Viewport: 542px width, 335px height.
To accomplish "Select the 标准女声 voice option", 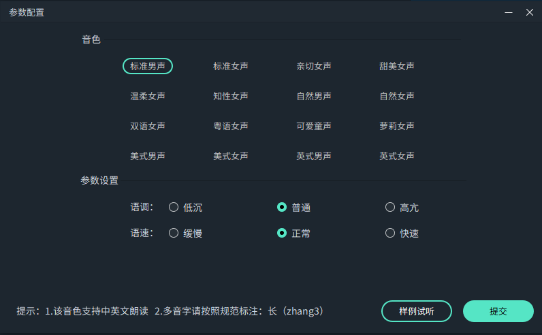I will [230, 66].
